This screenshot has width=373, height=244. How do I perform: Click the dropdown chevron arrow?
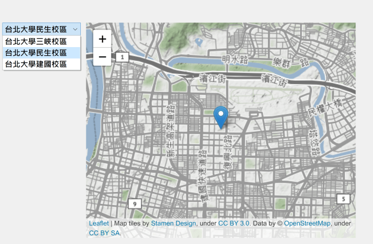click(75, 30)
